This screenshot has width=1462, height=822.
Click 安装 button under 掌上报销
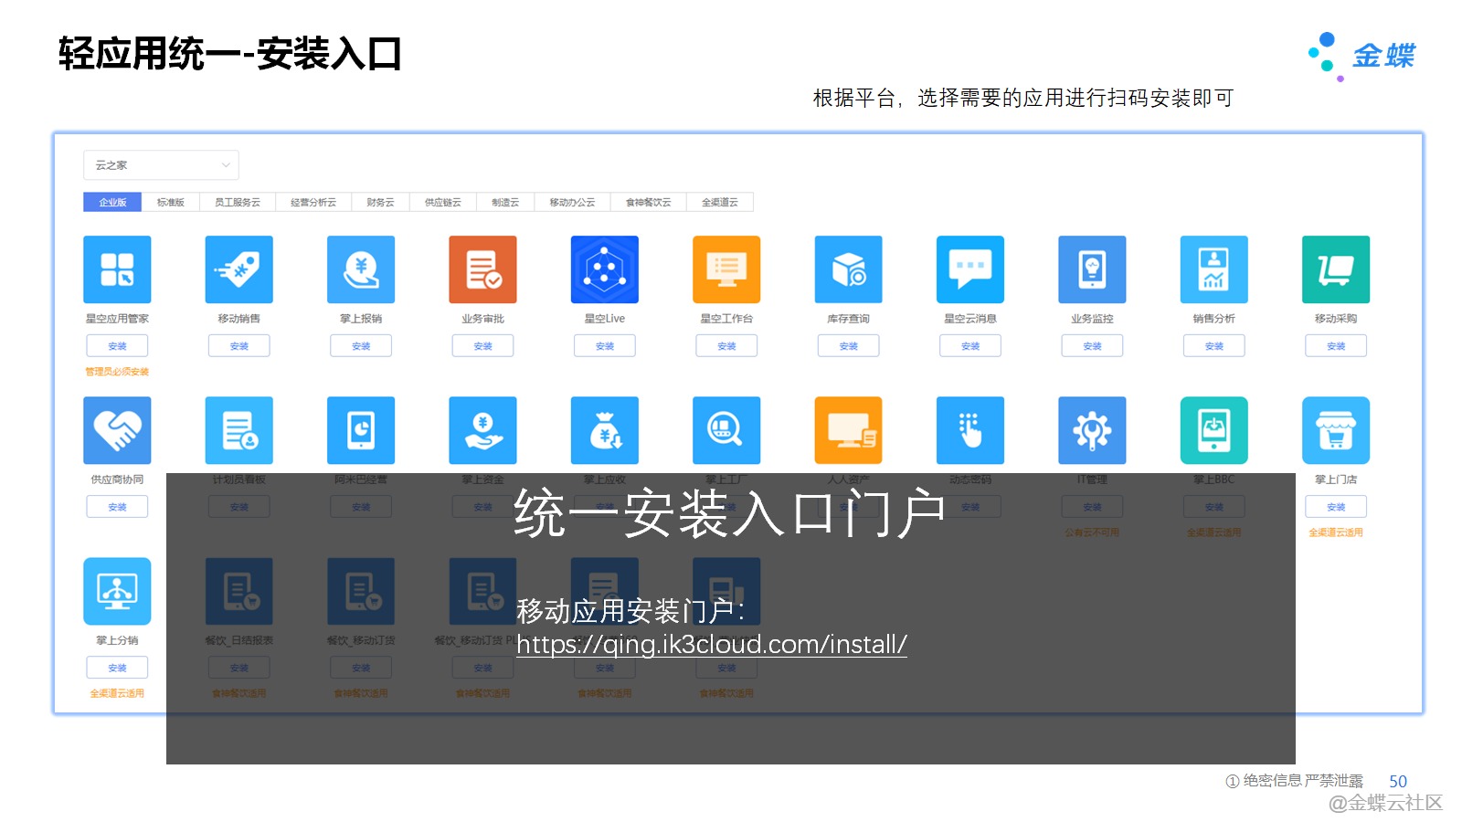pyautogui.click(x=361, y=346)
